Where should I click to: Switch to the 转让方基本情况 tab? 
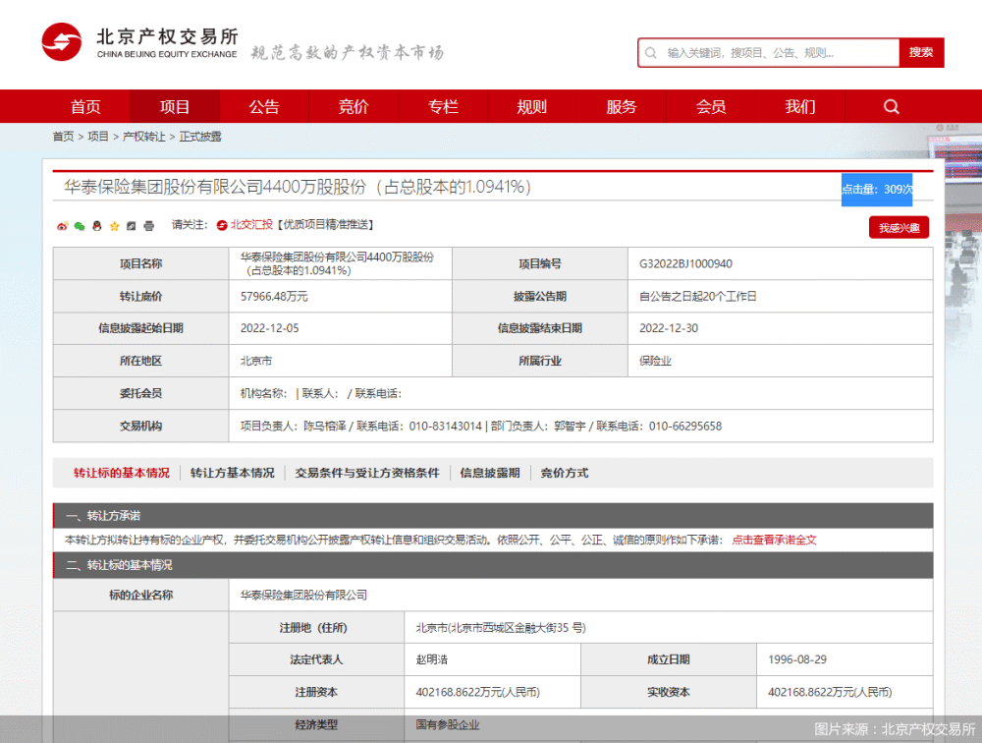pyautogui.click(x=233, y=473)
